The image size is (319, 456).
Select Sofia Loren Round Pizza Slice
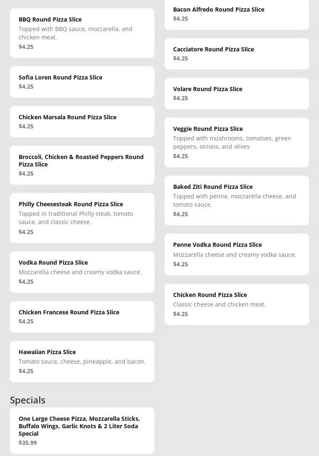pyautogui.click(x=82, y=82)
